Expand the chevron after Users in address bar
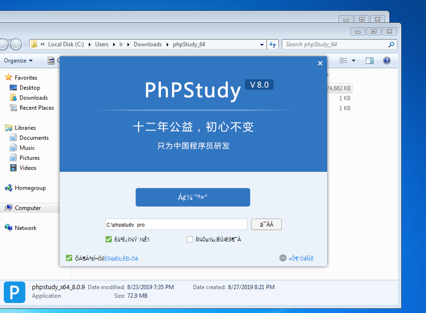Viewport: 426px width, 313px height. 114,44
